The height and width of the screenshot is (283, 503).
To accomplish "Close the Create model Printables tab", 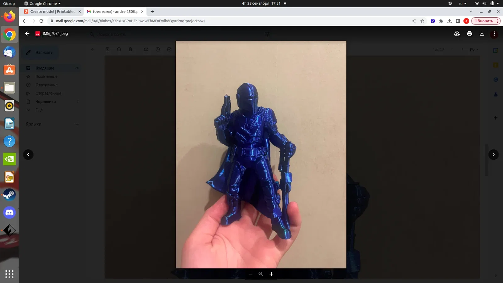I will 80,12.
